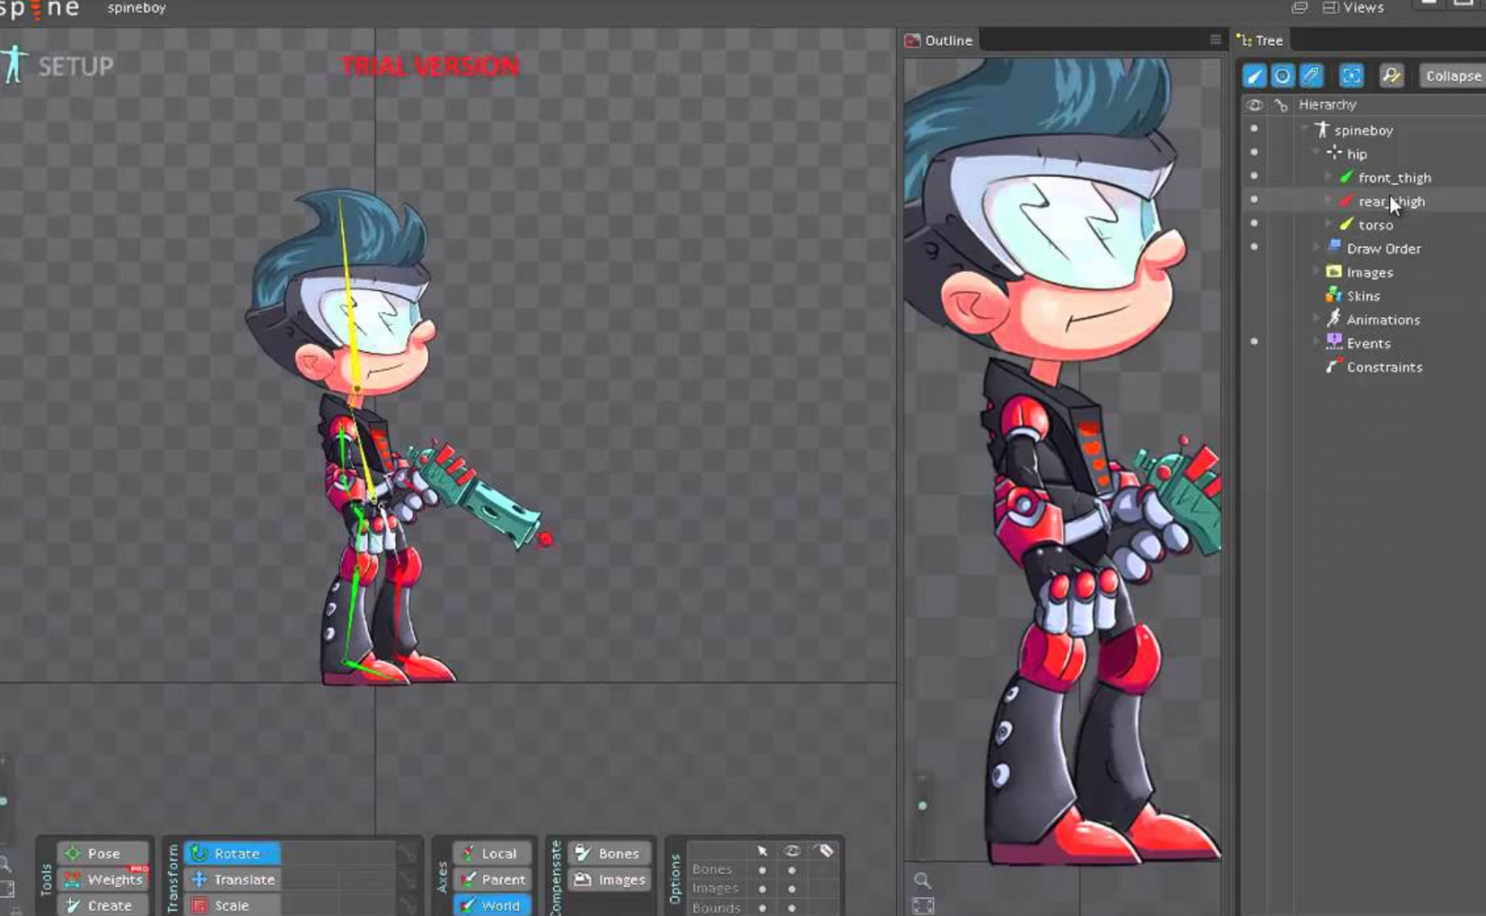Toggle Images visible dot in Options
Screen dimensions: 1486x916
[x=792, y=889]
